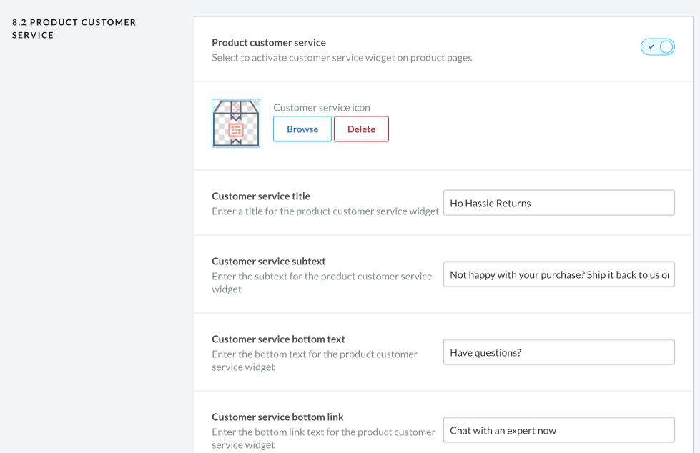700x453 pixels.
Task: Click the 'Enter a title' helper text
Action: point(325,211)
